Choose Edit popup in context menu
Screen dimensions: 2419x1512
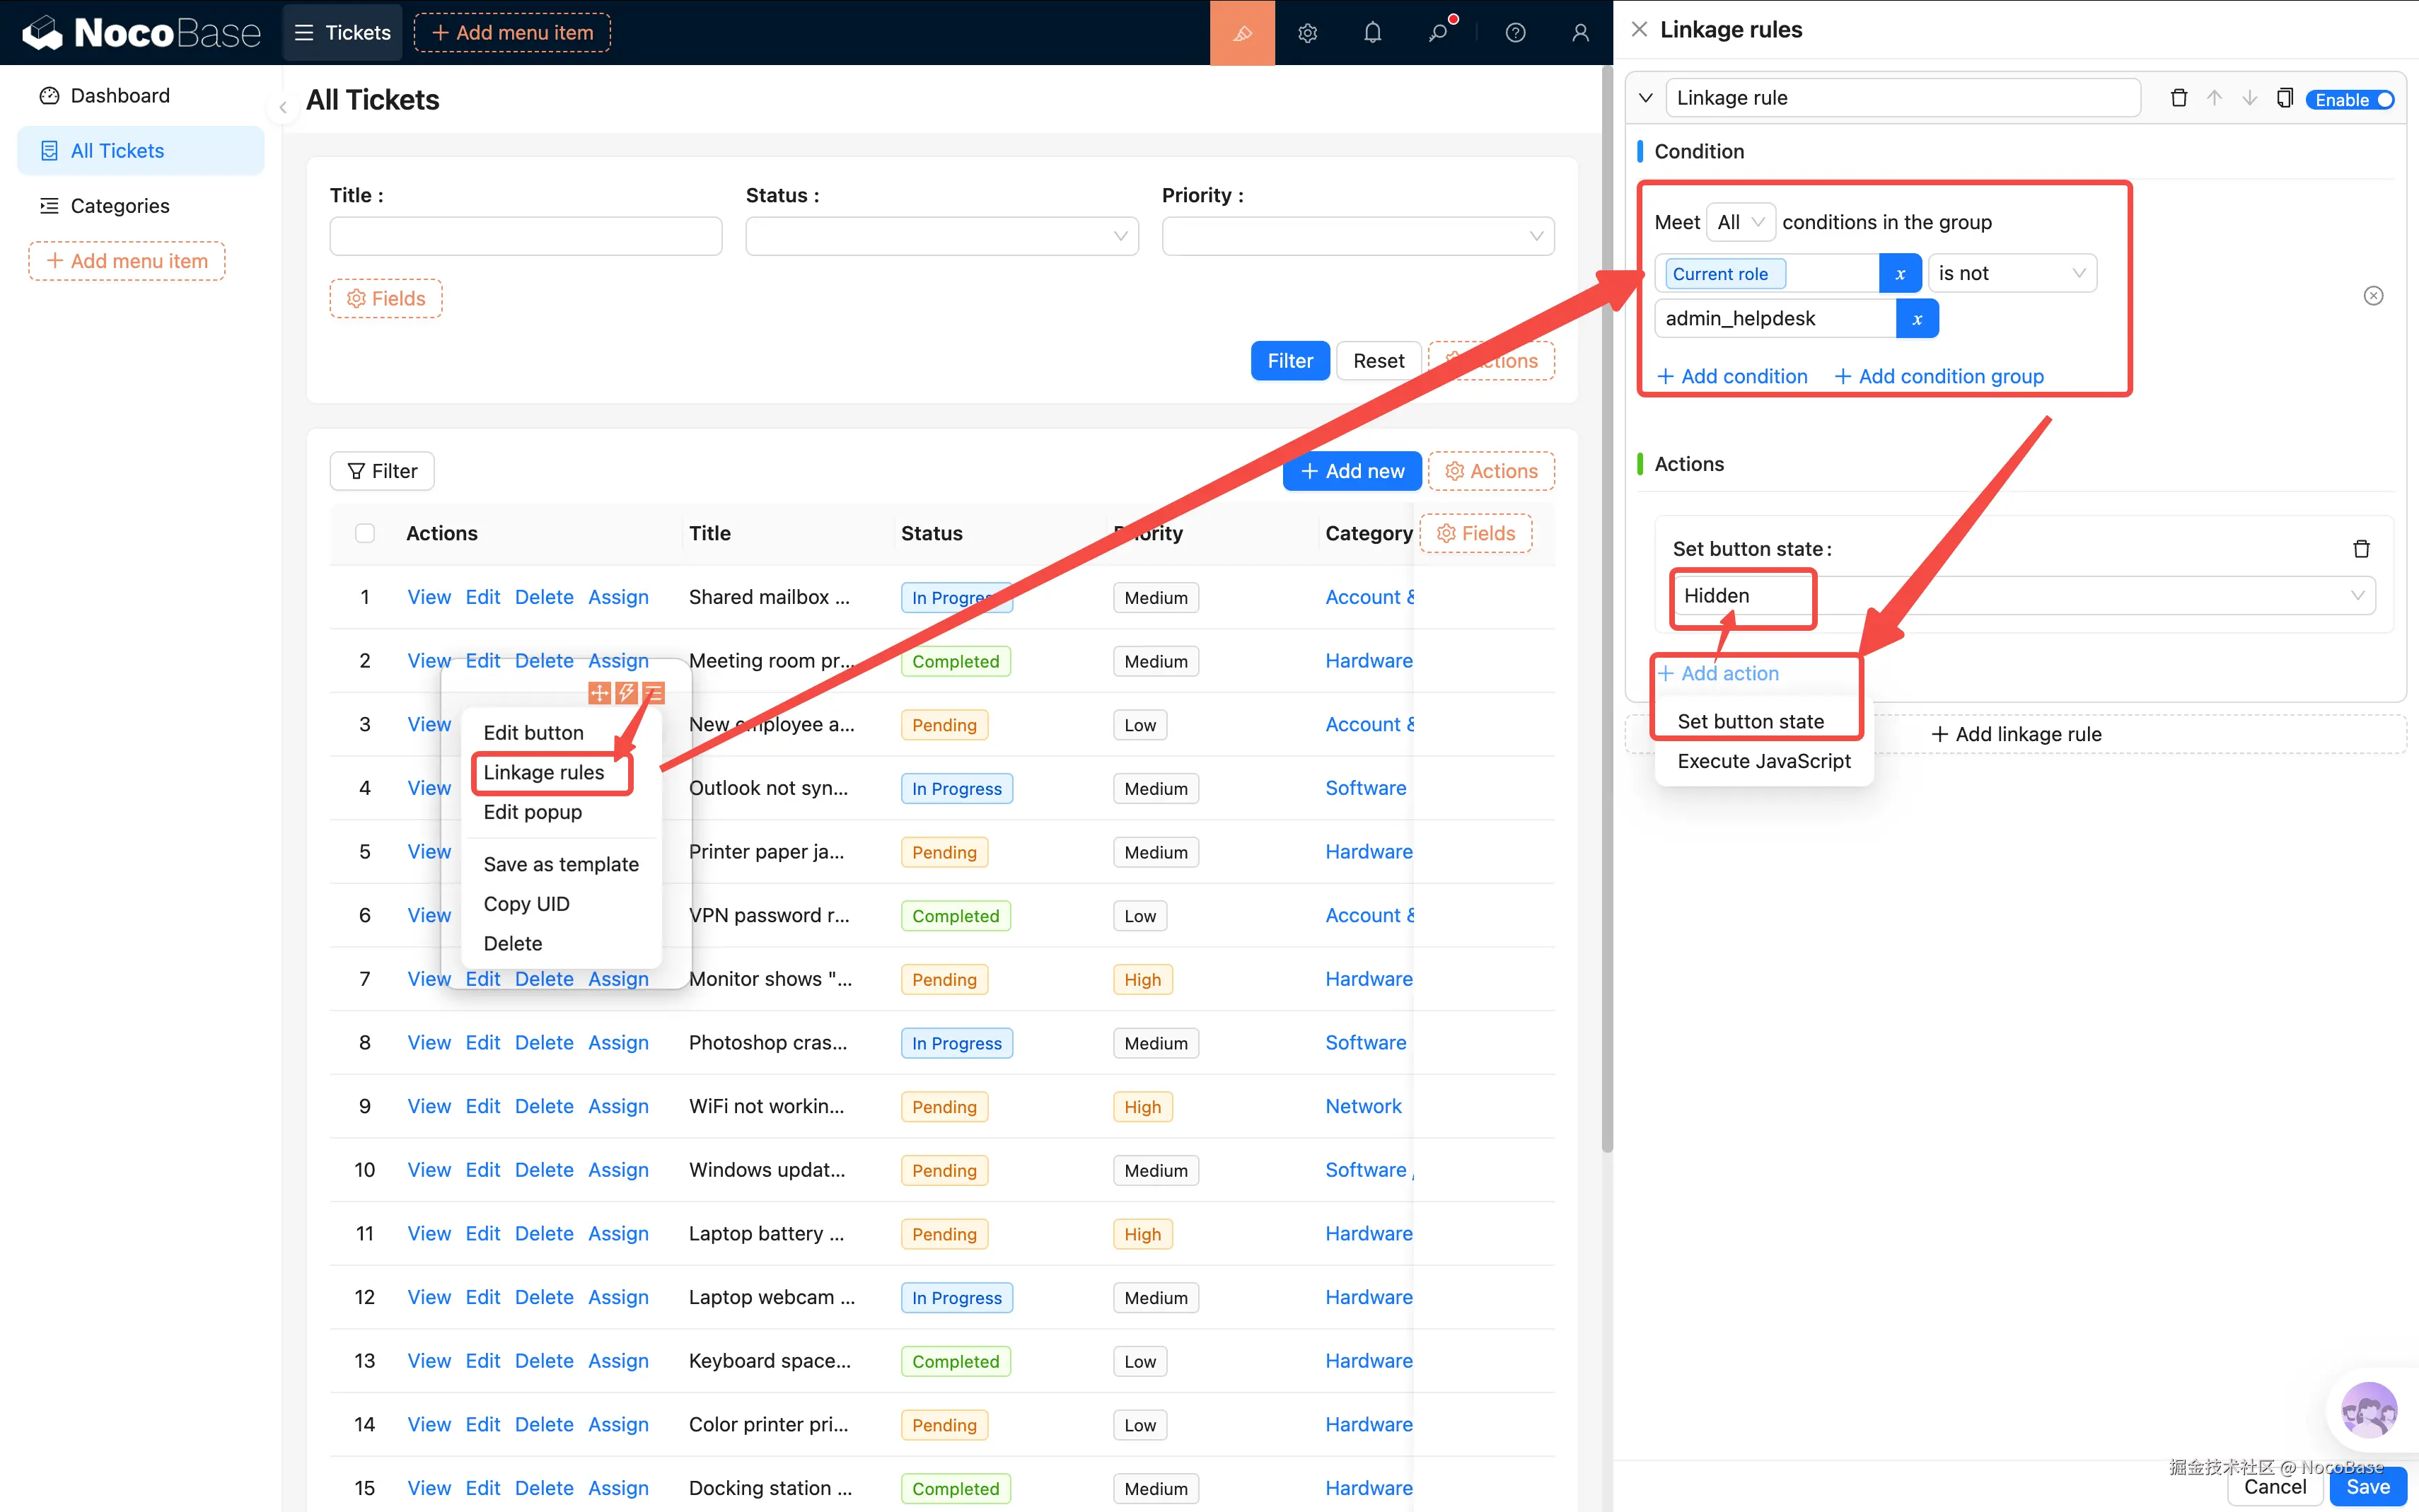[x=532, y=812]
